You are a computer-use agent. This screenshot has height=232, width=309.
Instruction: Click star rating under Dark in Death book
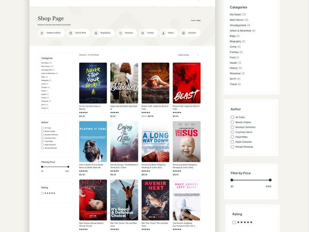point(83,171)
